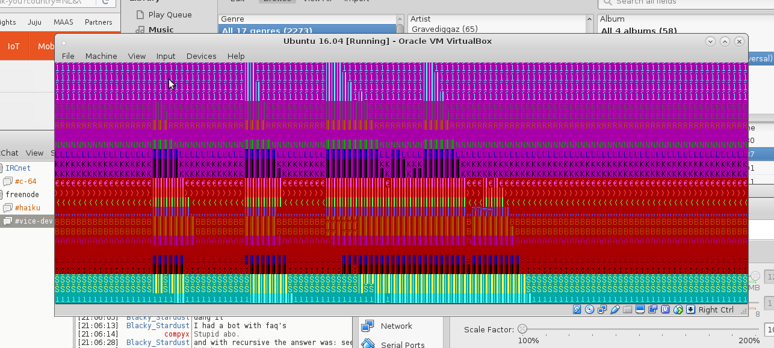774x348 pixels.
Task: Select freenode network in chat tree
Action: click(22, 195)
